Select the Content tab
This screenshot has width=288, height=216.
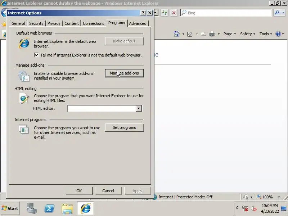point(72,23)
